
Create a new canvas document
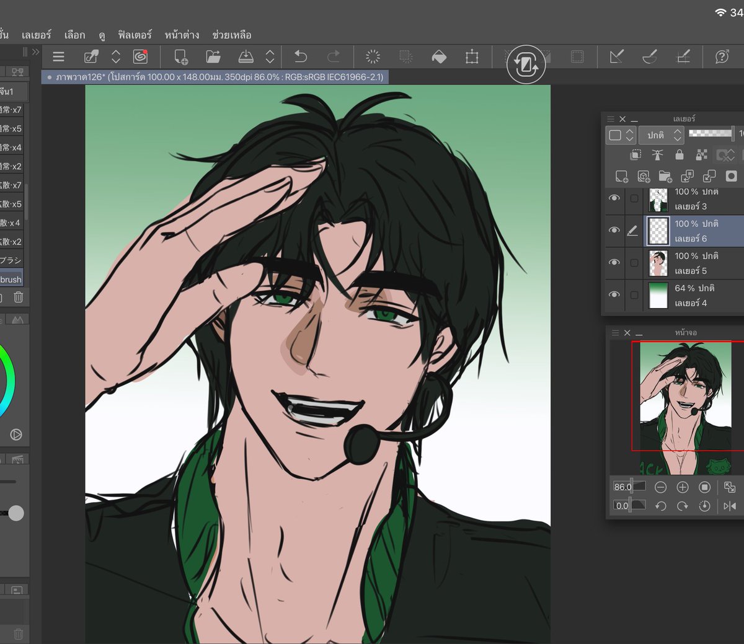click(x=181, y=57)
